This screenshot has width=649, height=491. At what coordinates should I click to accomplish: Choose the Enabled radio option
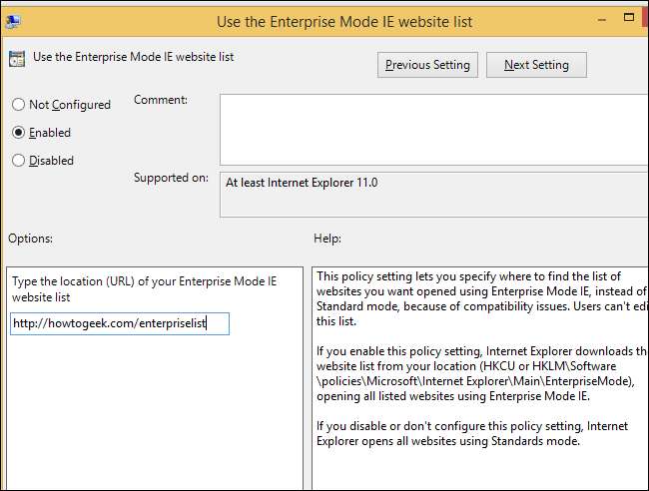tap(18, 133)
